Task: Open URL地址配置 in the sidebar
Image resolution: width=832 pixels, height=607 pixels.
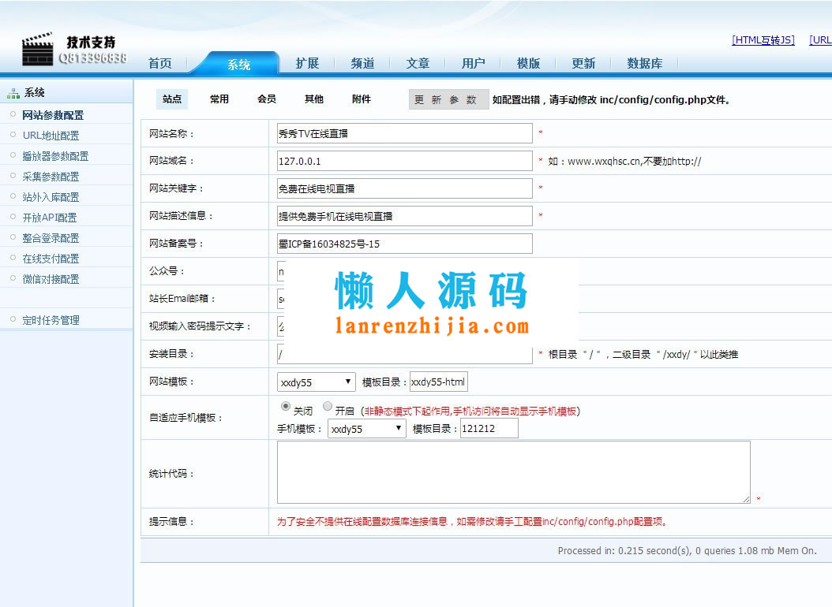Action: coord(51,136)
